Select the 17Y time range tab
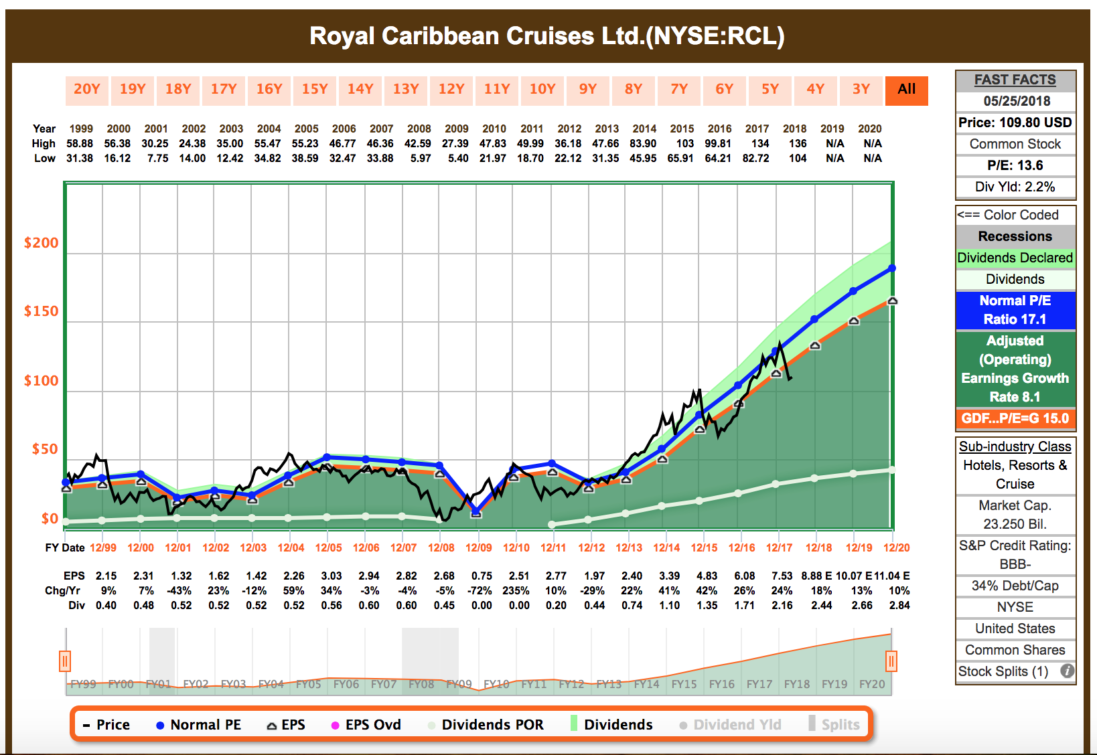Image resolution: width=1097 pixels, height=755 pixels. pos(224,90)
